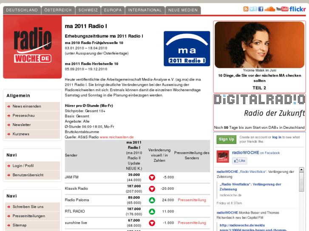Open Schreiben Sie uns
The width and height of the screenshot is (309, 231).
tap(33, 207)
